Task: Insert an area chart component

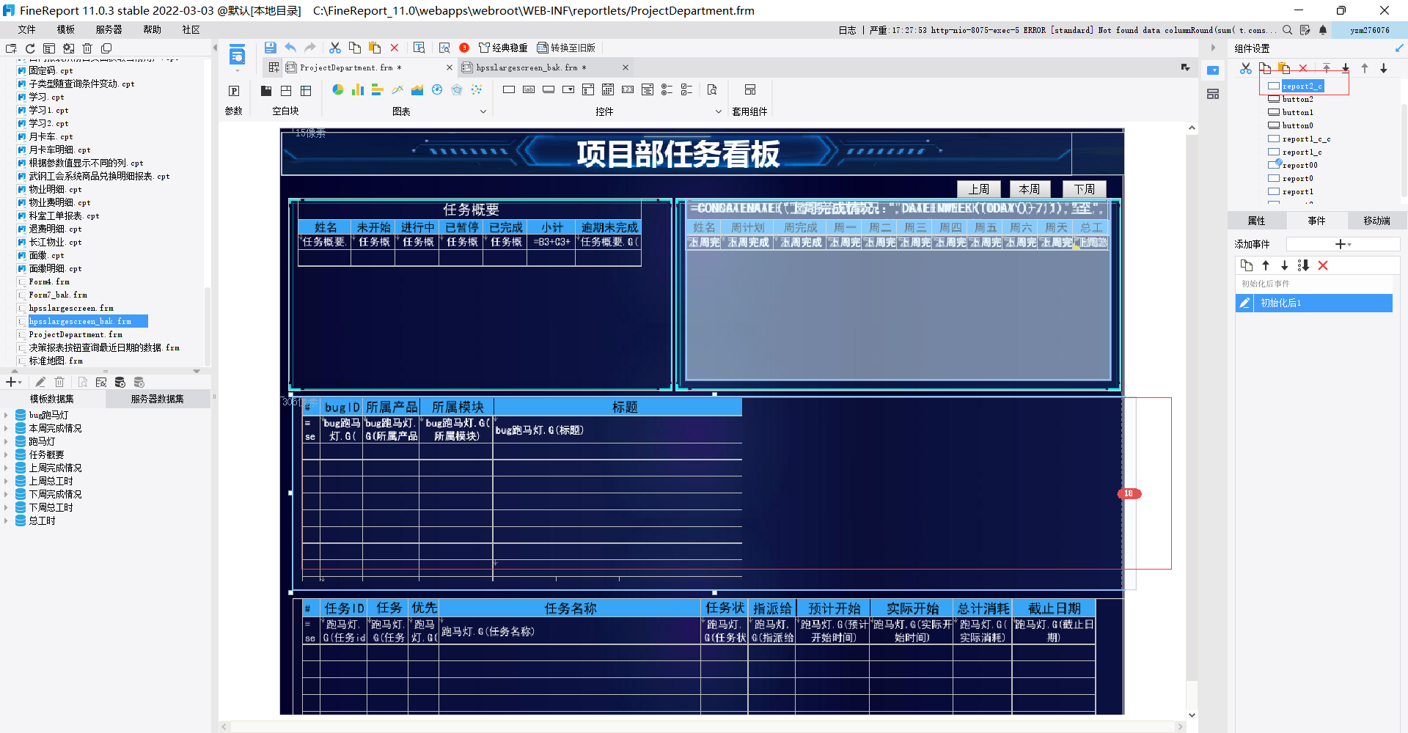Action: click(417, 89)
